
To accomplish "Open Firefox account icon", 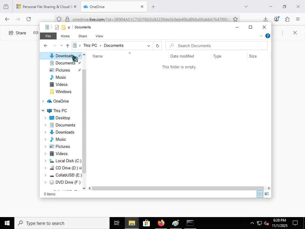I will (x=276, y=19).
